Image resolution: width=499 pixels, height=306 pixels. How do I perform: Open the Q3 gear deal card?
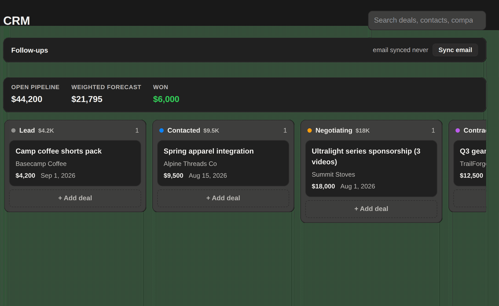coord(470,163)
